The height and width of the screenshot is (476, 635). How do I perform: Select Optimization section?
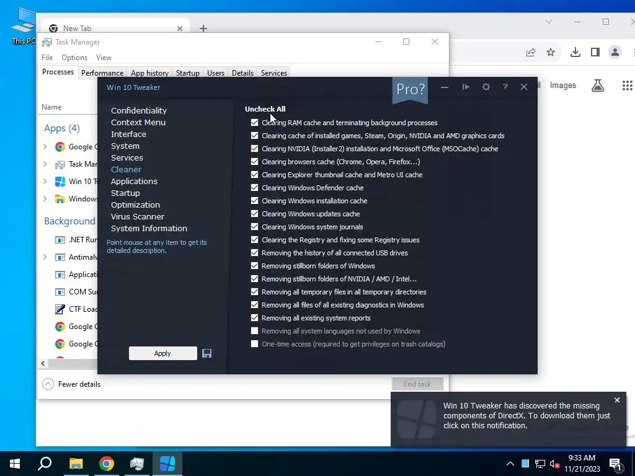click(135, 205)
